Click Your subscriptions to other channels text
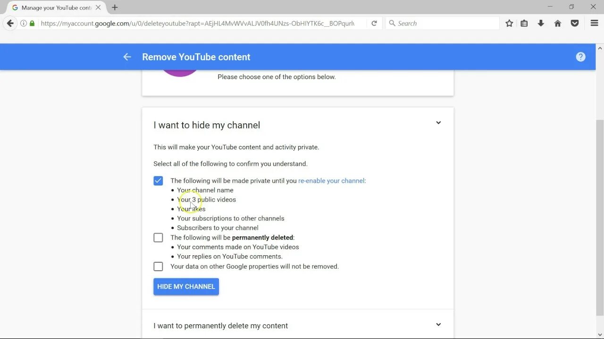604x339 pixels. coord(231,218)
